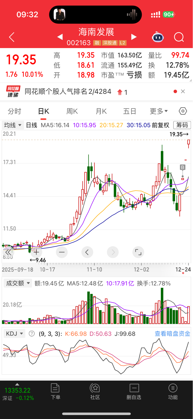This screenshot has width=193, height=419.
Task: Open 筹码 chip distribution button
Action: coord(182,125)
